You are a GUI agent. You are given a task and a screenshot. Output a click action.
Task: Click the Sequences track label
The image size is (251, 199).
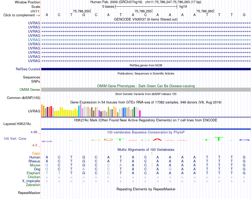(x=31, y=77)
